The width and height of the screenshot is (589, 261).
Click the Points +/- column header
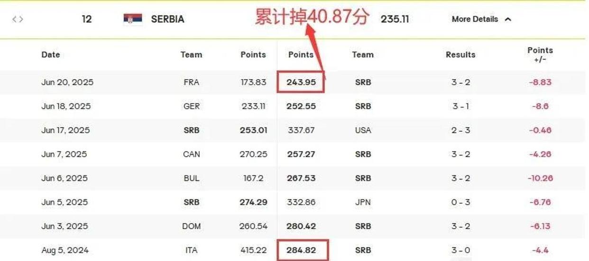[540, 54]
